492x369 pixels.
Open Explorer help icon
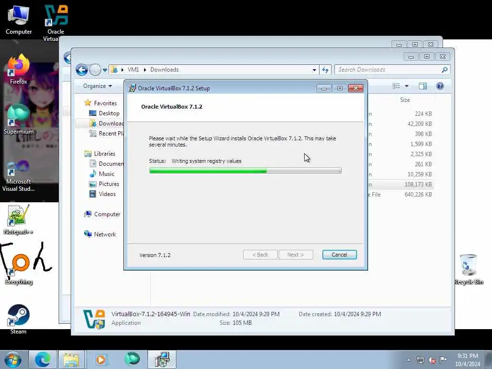[440, 86]
